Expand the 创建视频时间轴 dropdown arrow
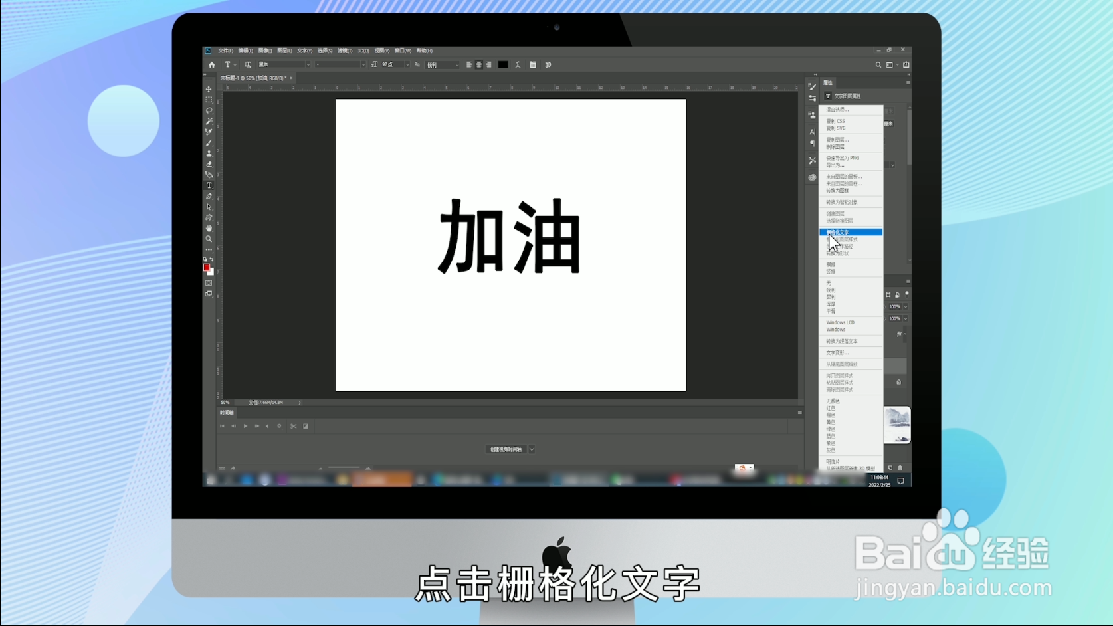The image size is (1113, 626). (532, 449)
